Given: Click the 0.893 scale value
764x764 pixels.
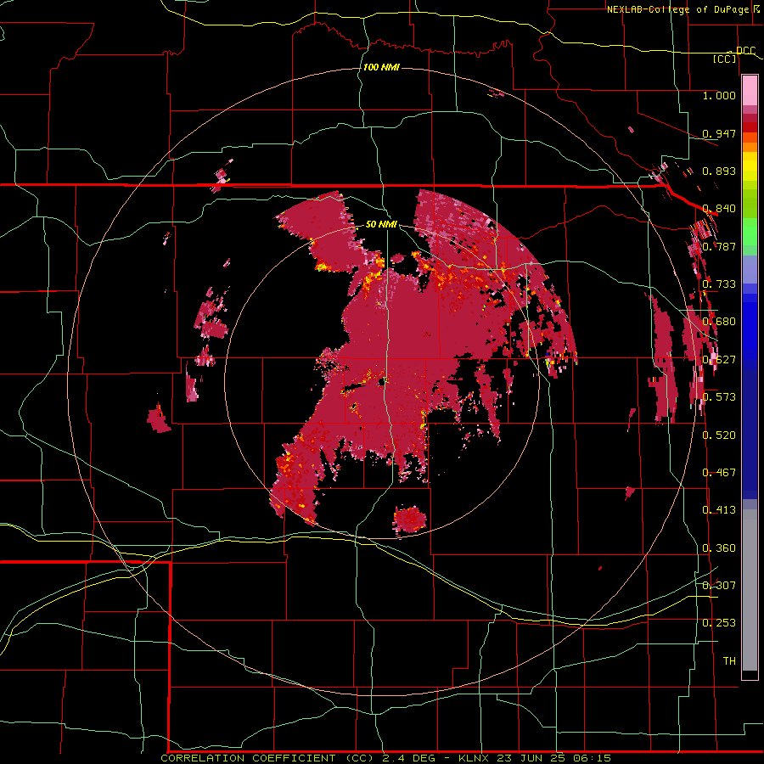Looking at the screenshot, I should click(719, 171).
